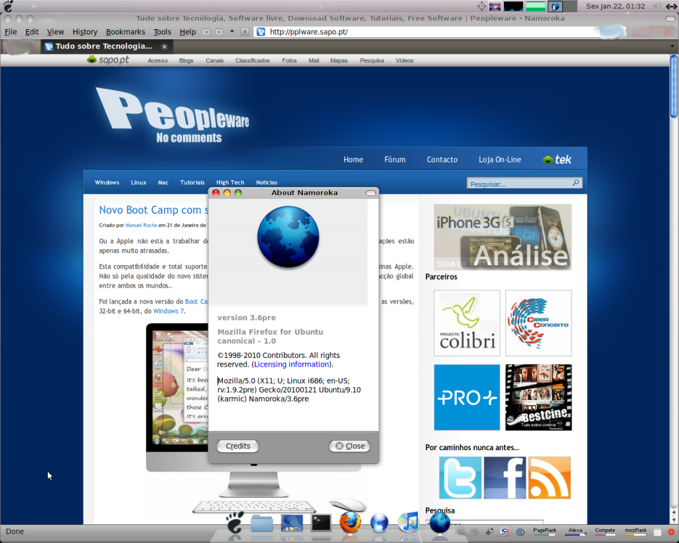This screenshot has width=679, height=543.
Task: Click the dark blue Namoroka globe dock icon
Action: [x=440, y=522]
